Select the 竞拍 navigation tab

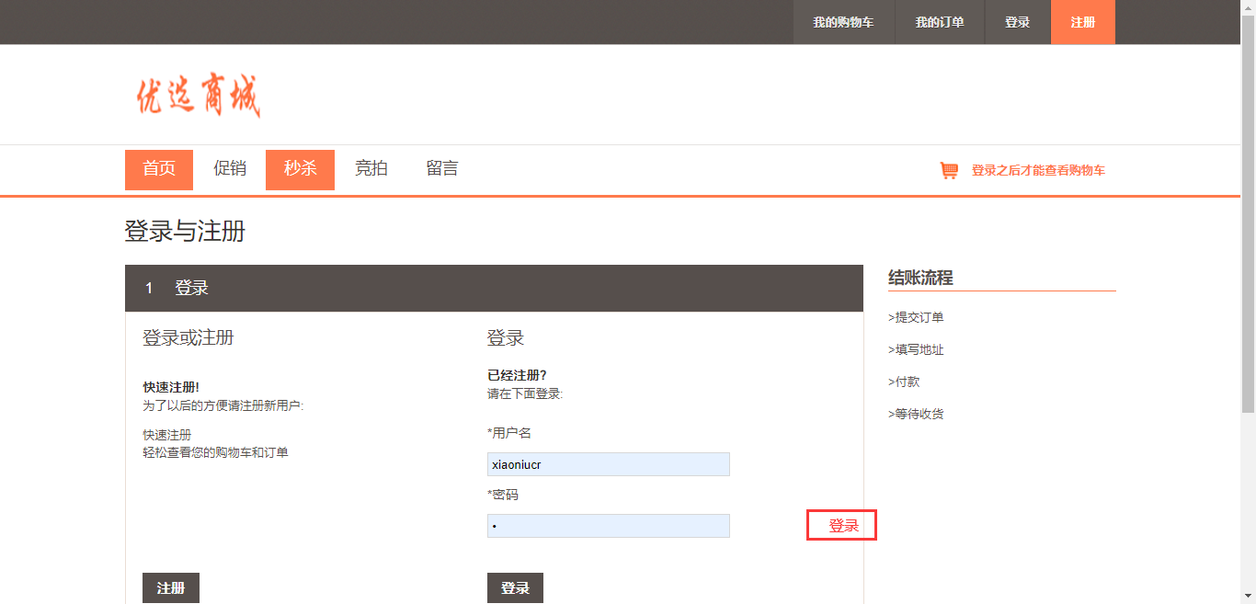point(371,169)
